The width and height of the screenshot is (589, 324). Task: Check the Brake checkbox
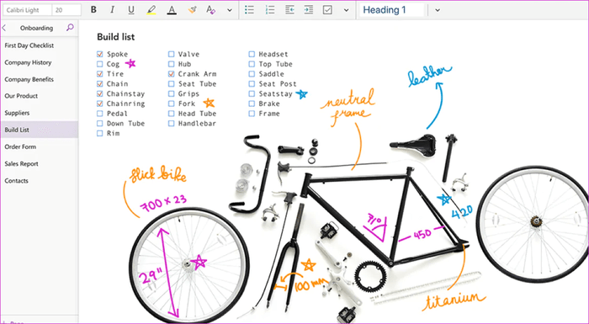pos(252,104)
